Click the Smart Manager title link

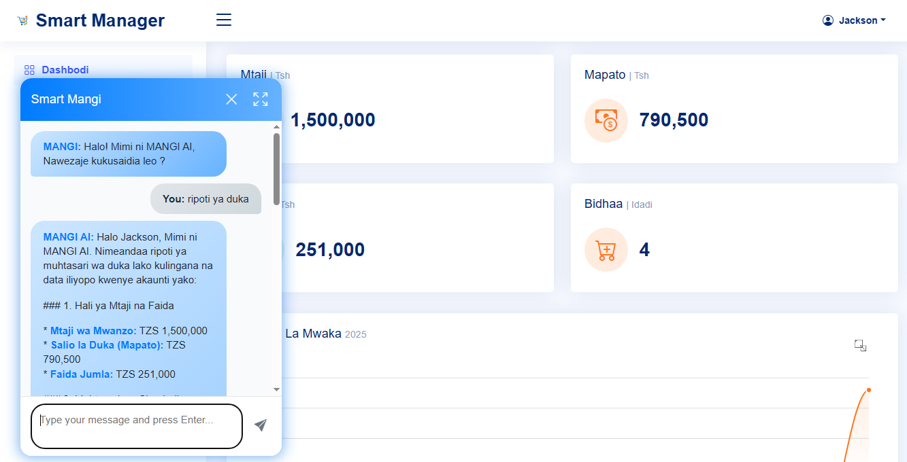[x=100, y=20]
